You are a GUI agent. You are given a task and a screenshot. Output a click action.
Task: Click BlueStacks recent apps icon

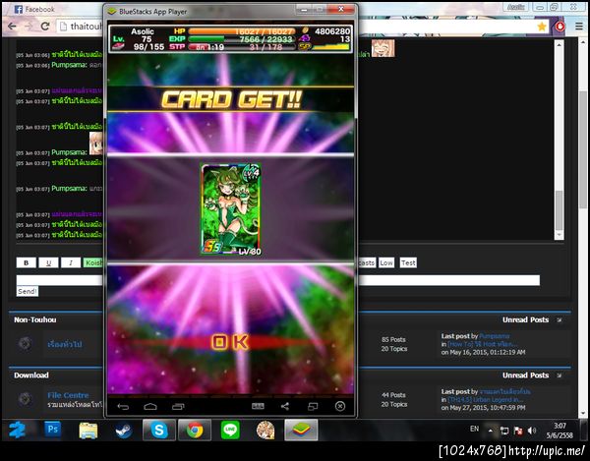178,407
